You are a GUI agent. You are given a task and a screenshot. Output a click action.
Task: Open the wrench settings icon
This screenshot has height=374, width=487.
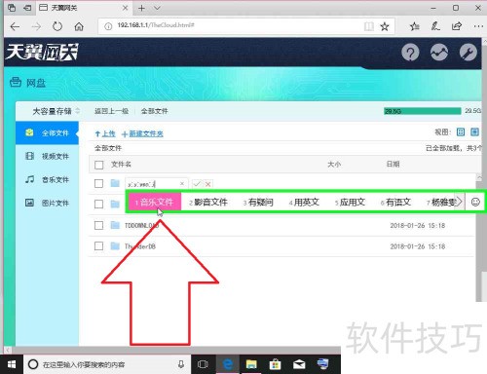(x=468, y=53)
